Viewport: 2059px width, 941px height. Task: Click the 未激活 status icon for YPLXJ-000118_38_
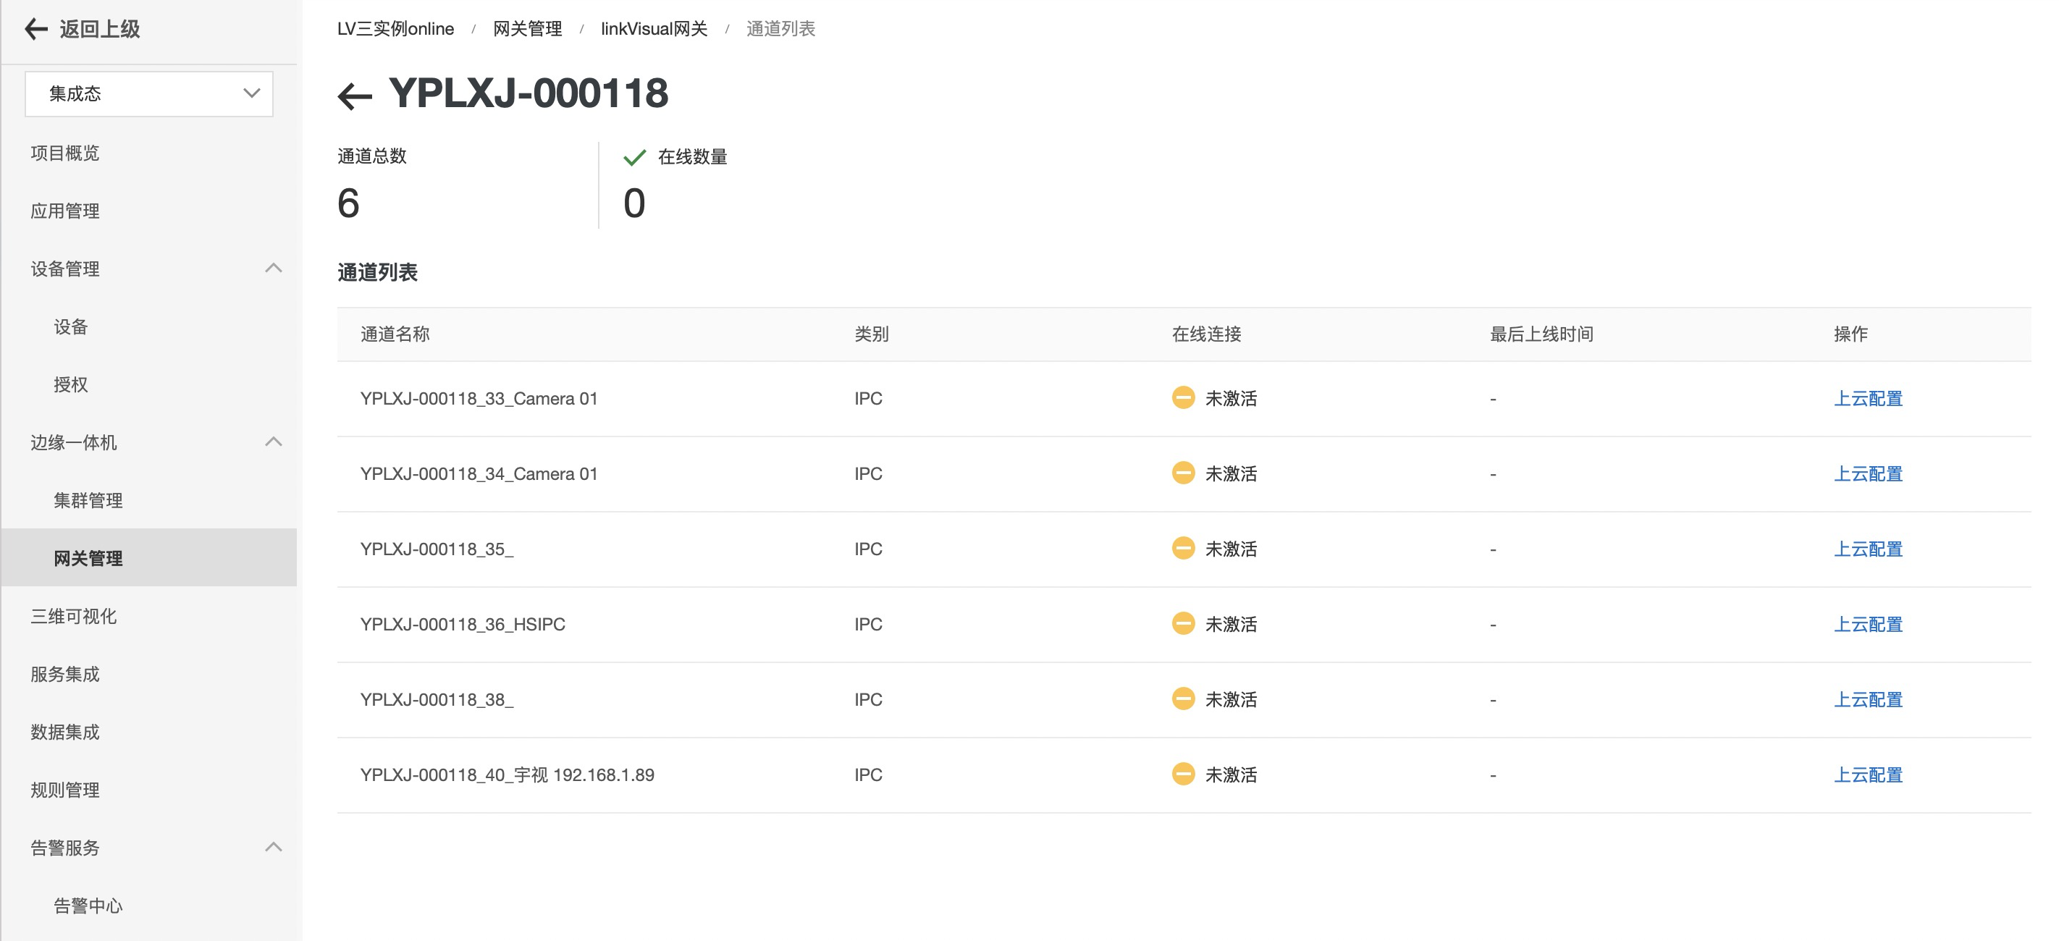(1183, 698)
